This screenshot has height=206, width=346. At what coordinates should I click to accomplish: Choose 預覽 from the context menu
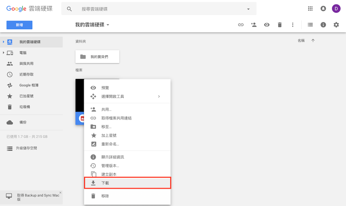(127, 88)
